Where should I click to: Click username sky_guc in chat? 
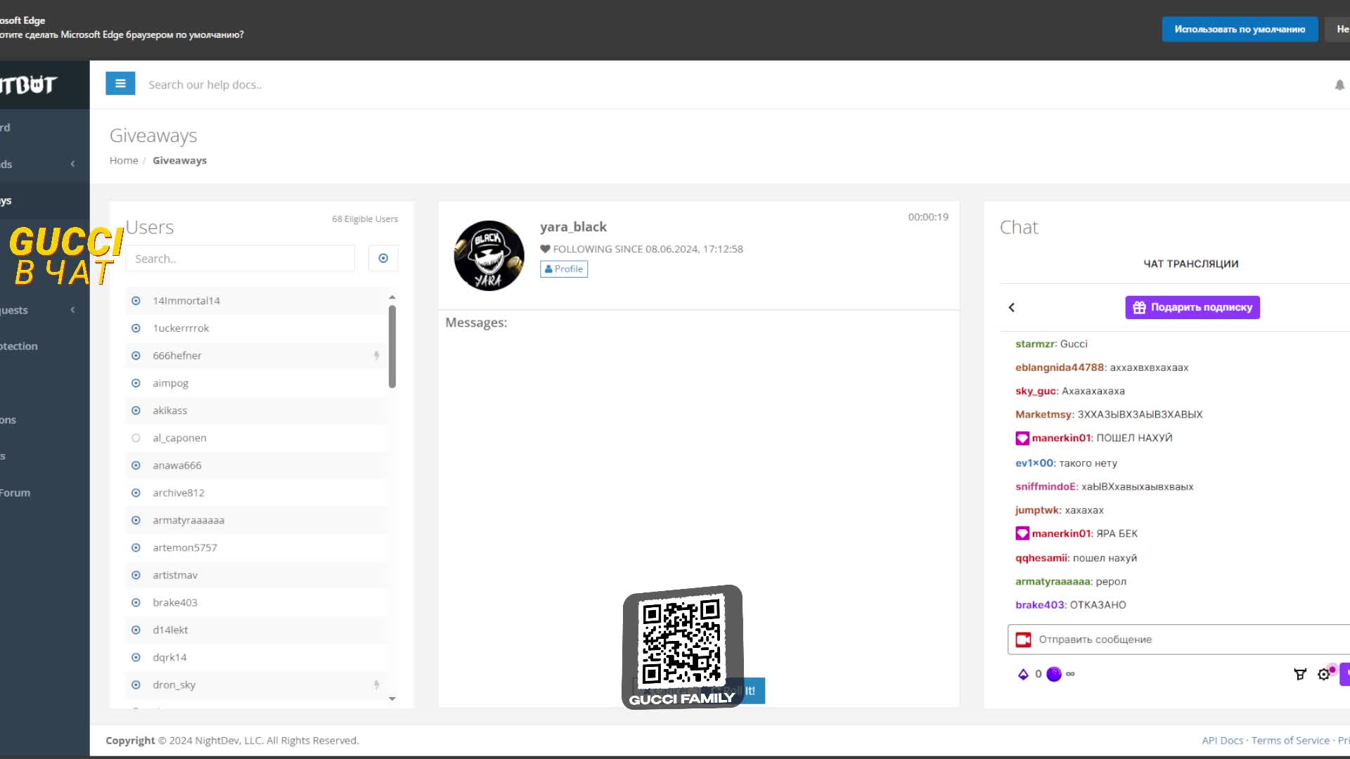pos(1036,391)
